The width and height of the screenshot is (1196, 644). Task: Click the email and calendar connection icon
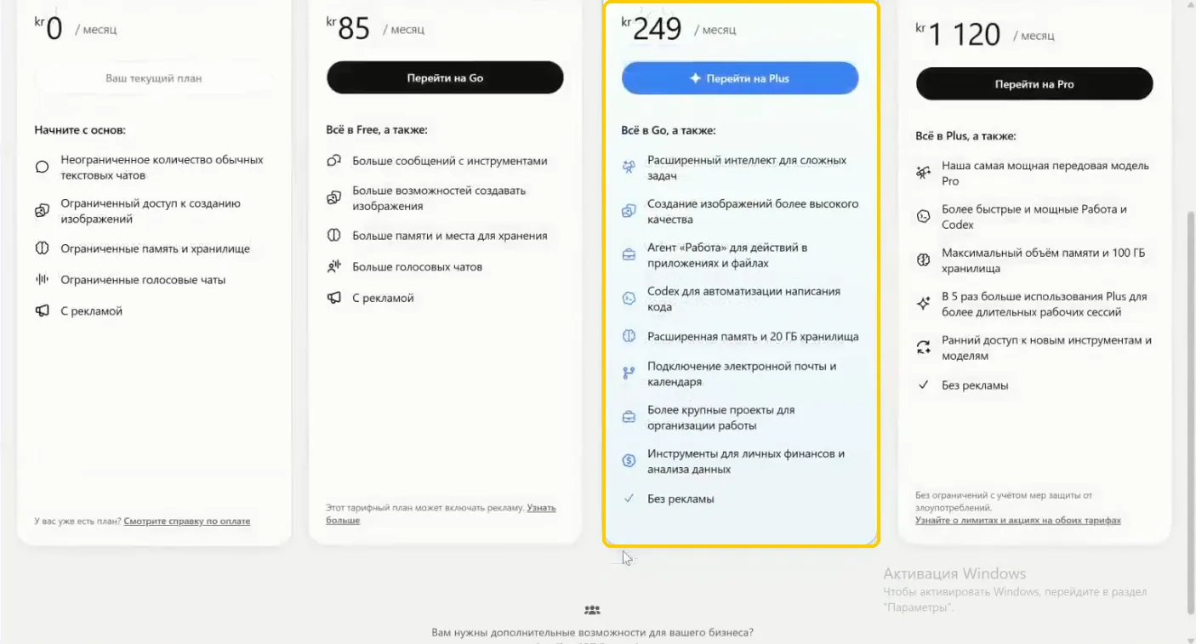coord(629,373)
